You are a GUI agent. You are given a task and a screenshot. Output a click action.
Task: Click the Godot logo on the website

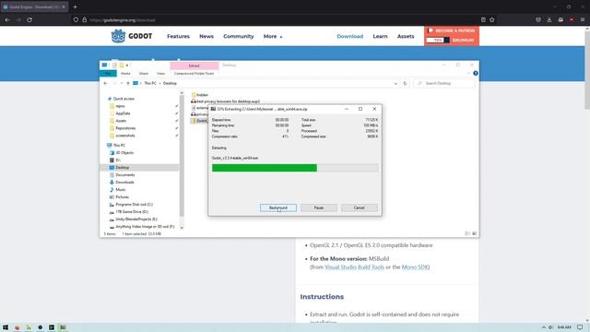coord(132,36)
